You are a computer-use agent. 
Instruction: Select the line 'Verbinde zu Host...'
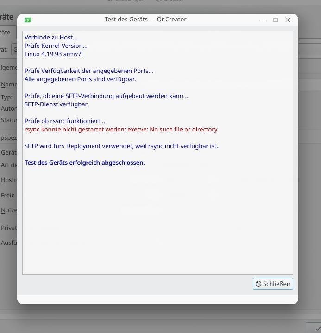(51, 37)
